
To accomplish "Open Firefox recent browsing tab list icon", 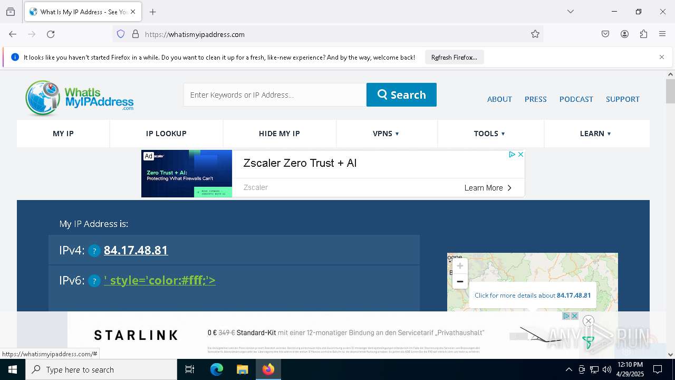I will [x=11, y=12].
